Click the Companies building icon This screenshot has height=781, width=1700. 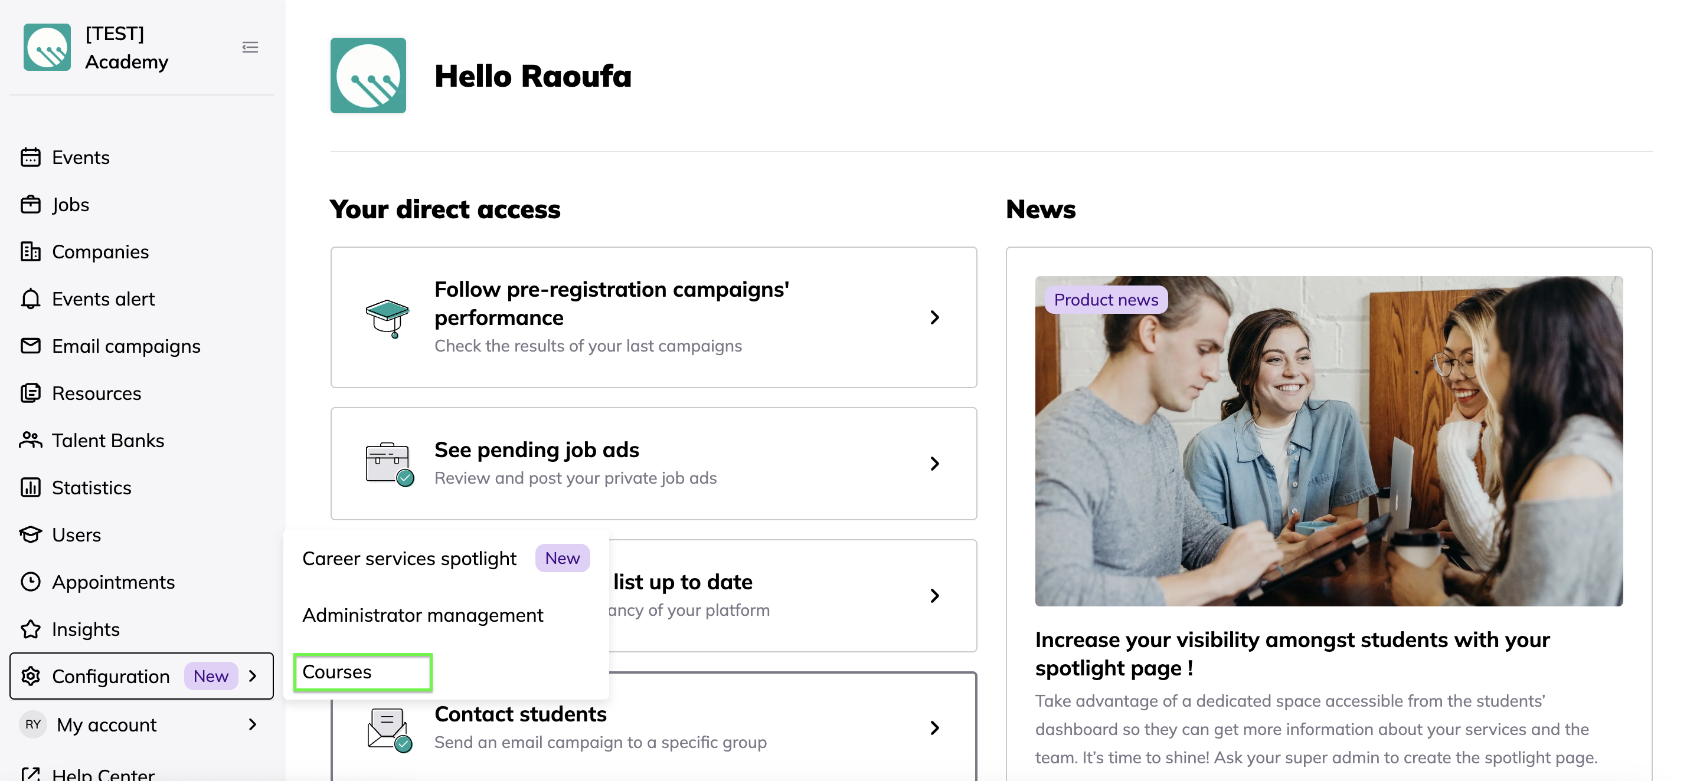click(30, 252)
